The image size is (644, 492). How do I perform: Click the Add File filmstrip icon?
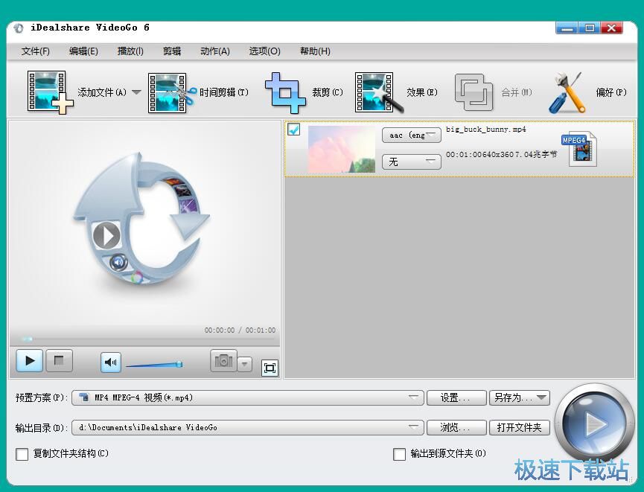coord(49,92)
